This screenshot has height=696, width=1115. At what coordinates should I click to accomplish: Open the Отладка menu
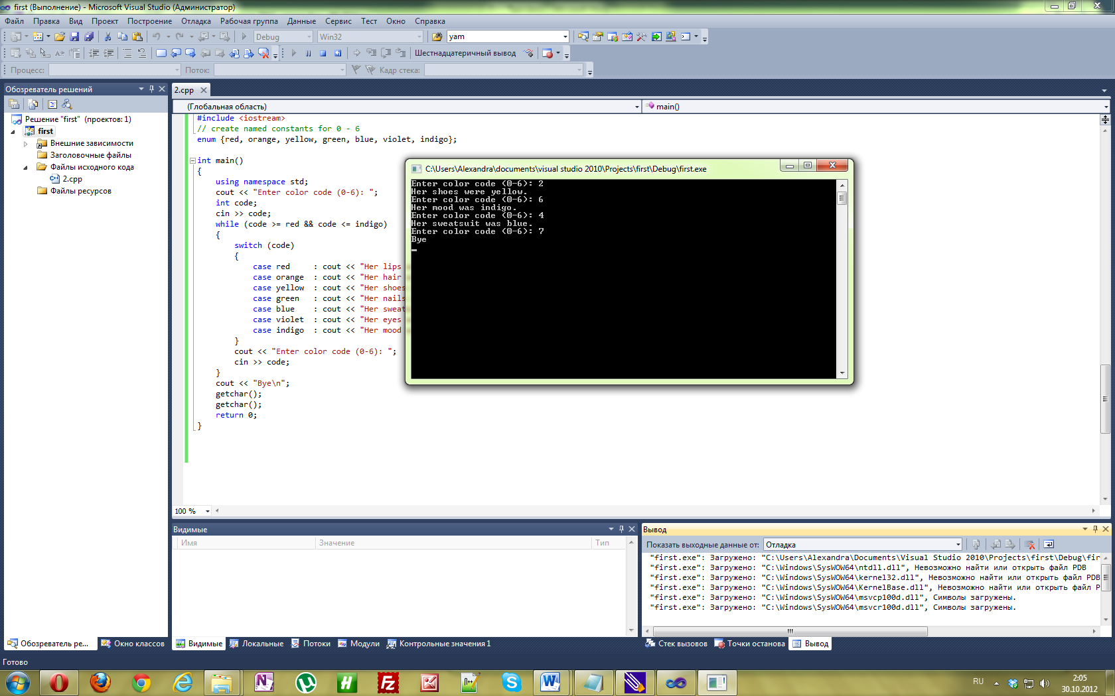(x=196, y=21)
